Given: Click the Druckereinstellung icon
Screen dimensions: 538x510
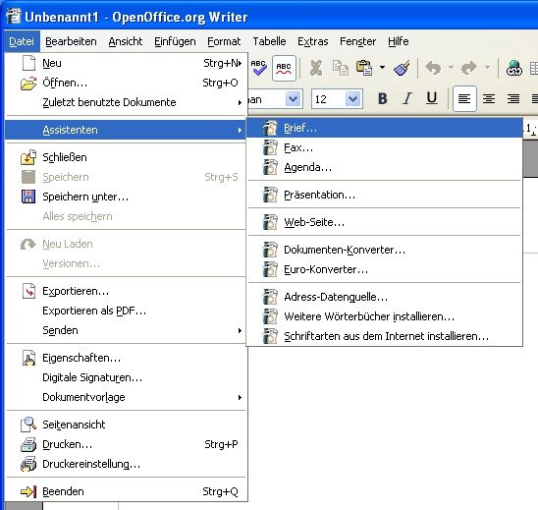Looking at the screenshot, I should coord(28,464).
